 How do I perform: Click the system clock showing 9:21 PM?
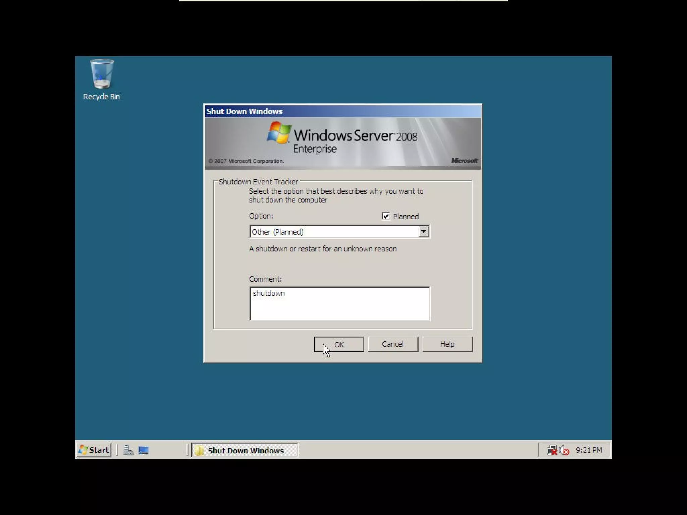point(589,450)
